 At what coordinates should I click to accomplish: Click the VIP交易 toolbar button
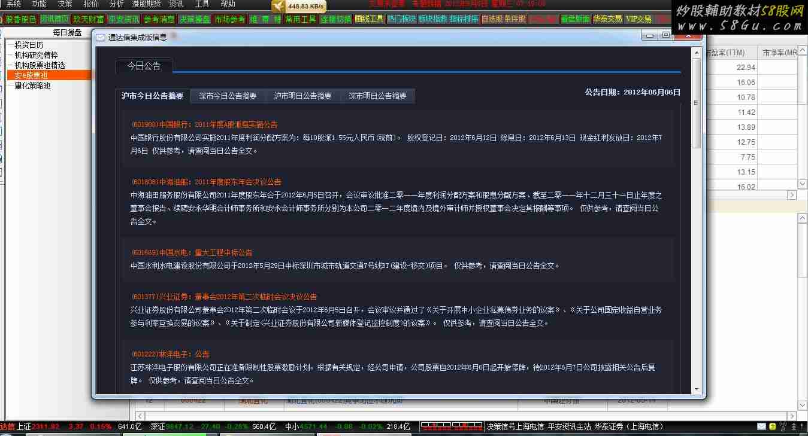(x=638, y=19)
